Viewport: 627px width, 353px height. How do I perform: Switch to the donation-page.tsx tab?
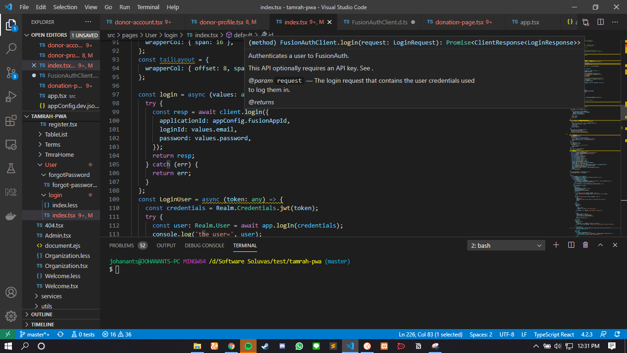tap(459, 22)
